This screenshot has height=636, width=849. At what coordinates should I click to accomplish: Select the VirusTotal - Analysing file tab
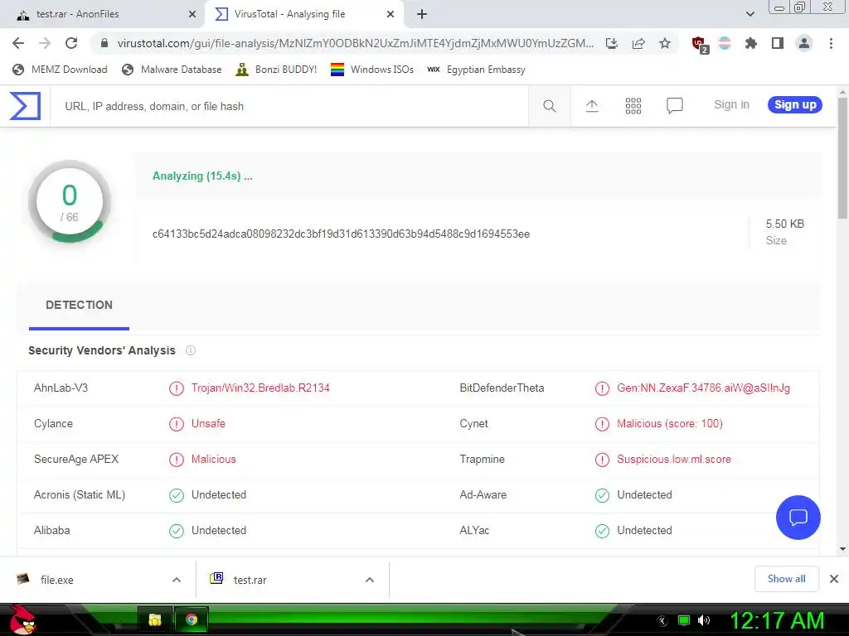point(304,15)
